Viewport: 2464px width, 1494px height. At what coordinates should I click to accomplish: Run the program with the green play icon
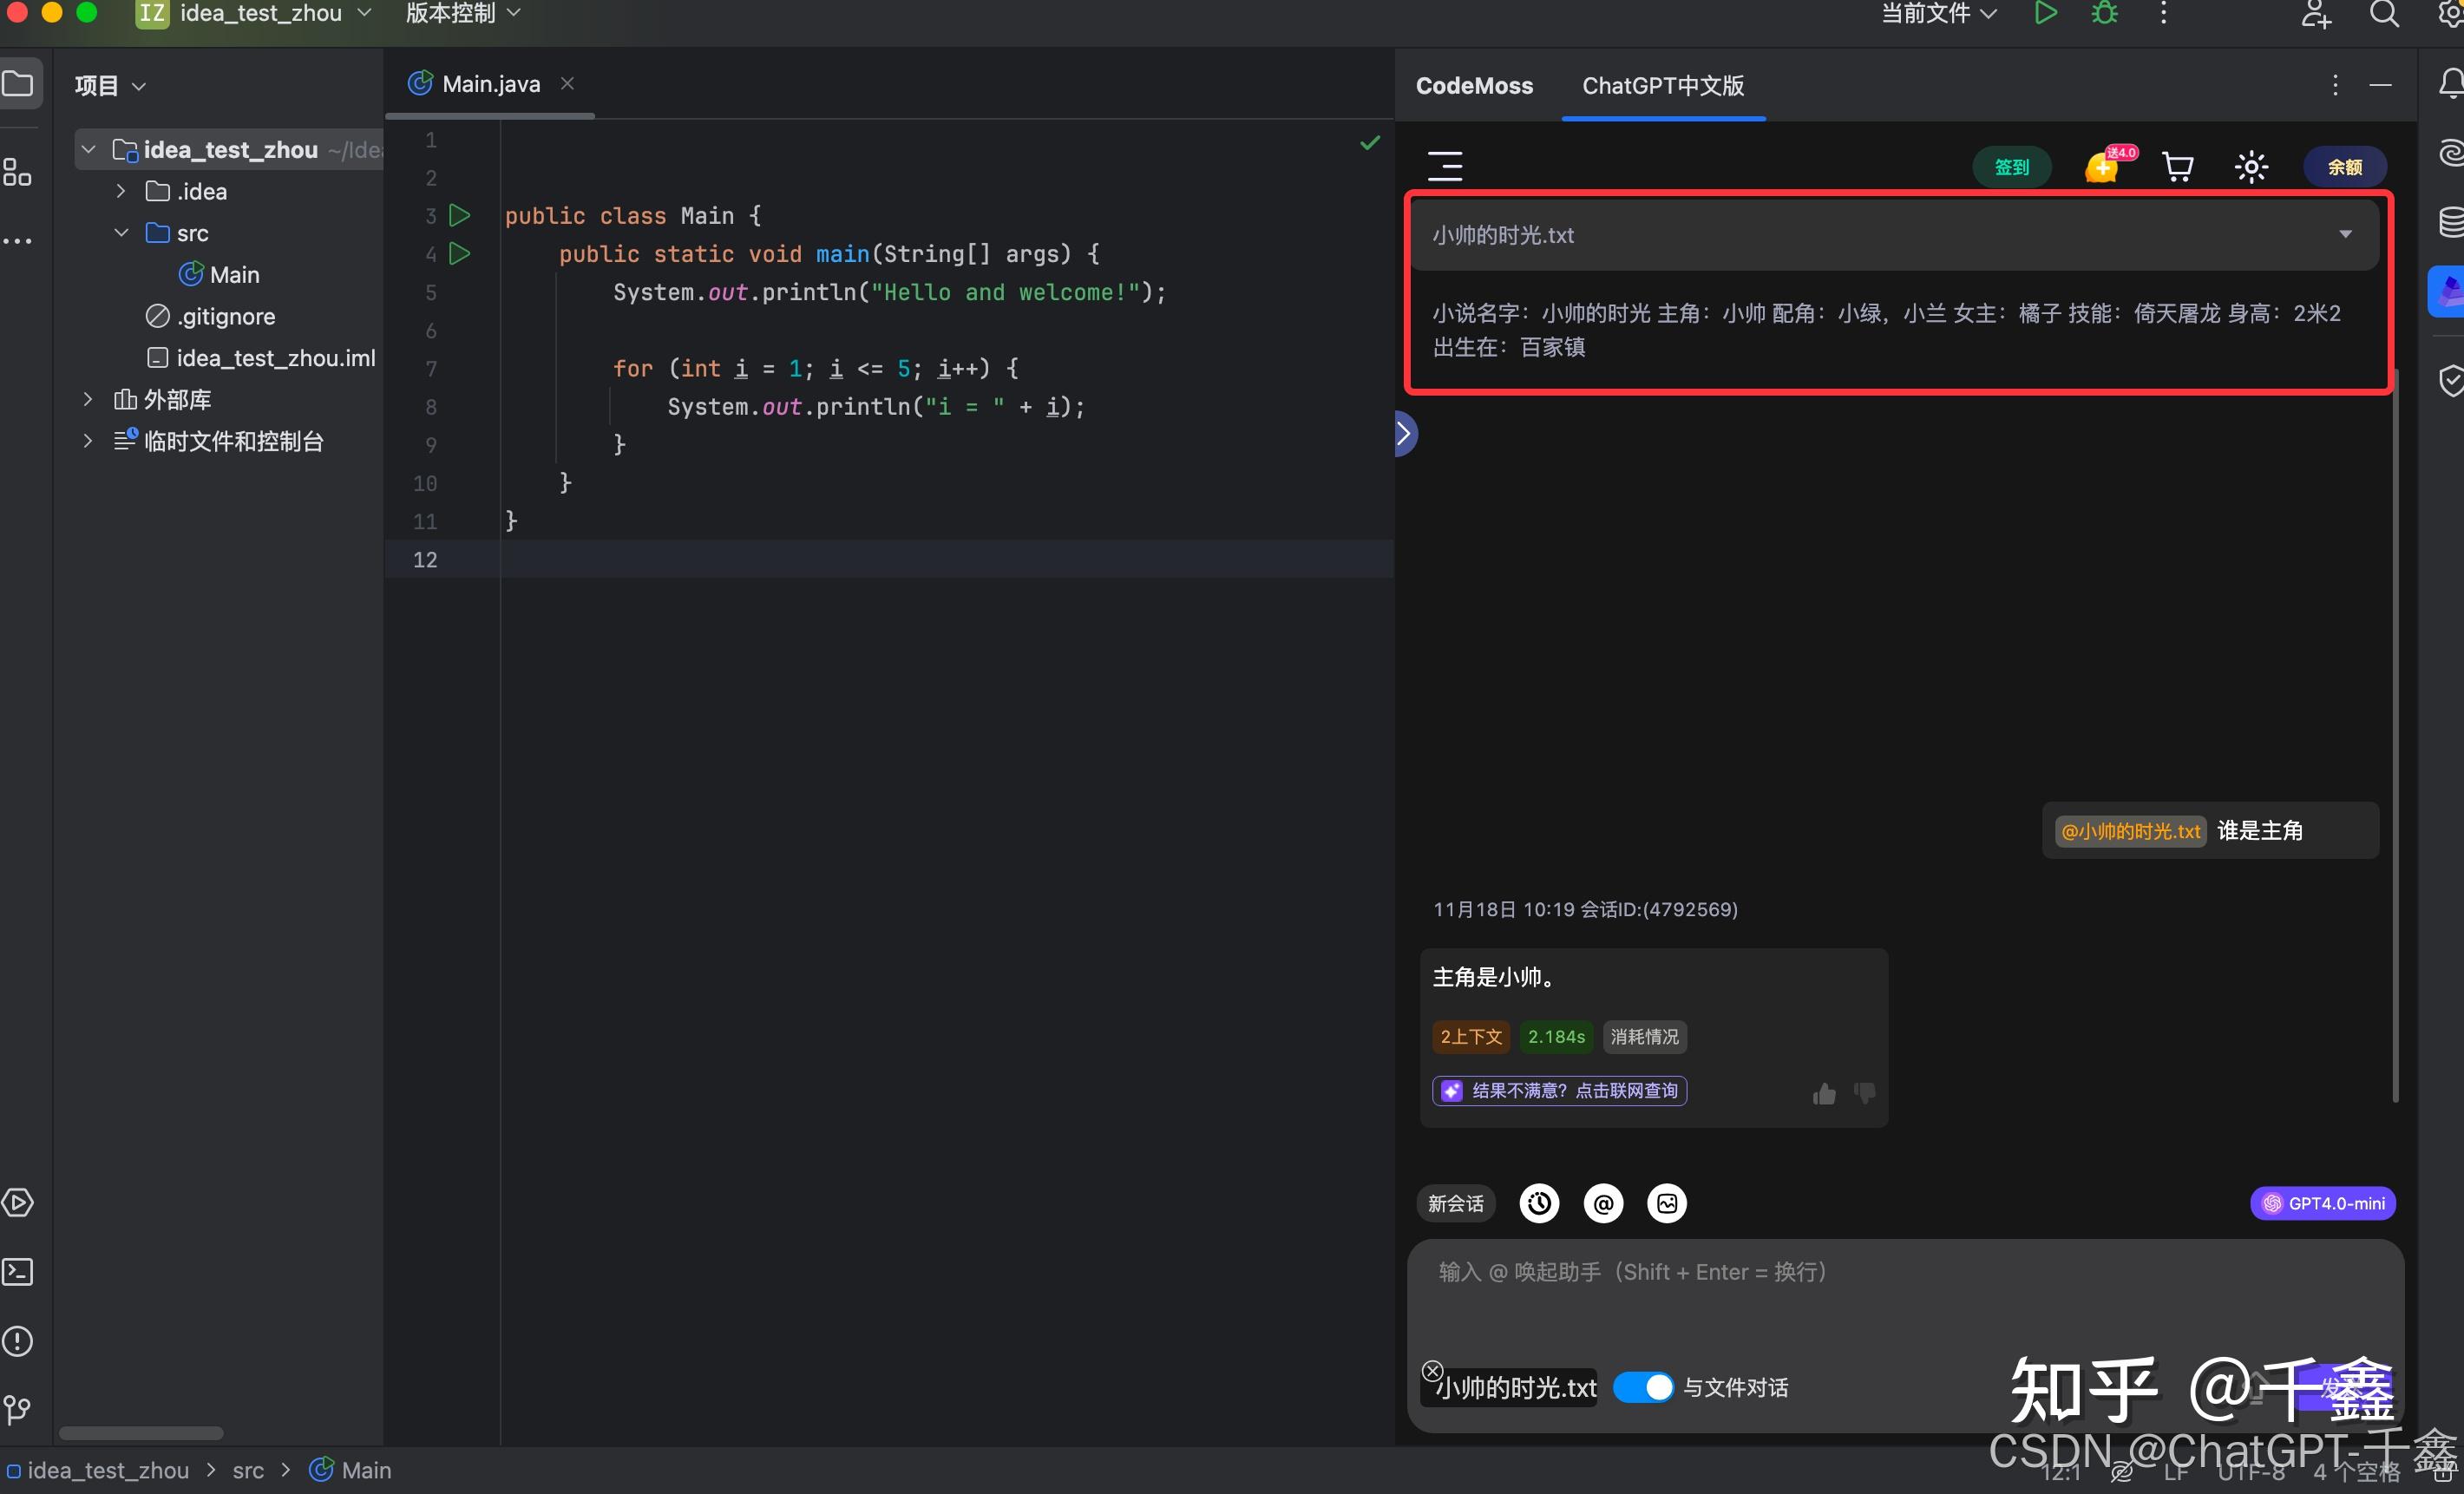coord(2044,14)
